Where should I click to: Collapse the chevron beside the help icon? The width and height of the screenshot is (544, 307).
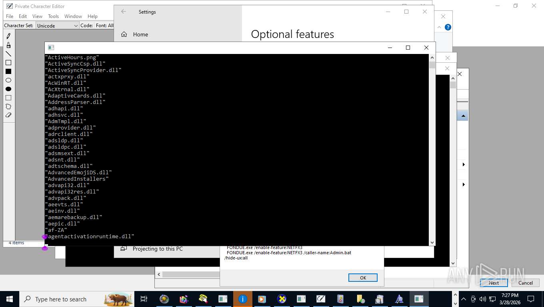[439, 27]
